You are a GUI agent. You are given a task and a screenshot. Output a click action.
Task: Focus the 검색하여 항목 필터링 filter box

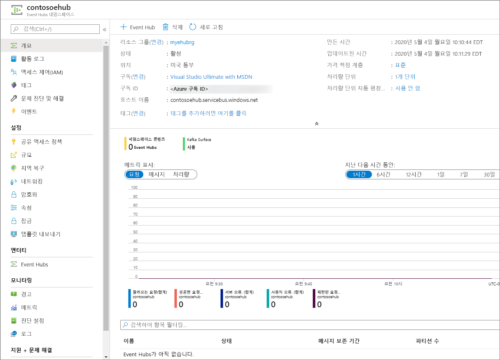[x=310, y=325]
